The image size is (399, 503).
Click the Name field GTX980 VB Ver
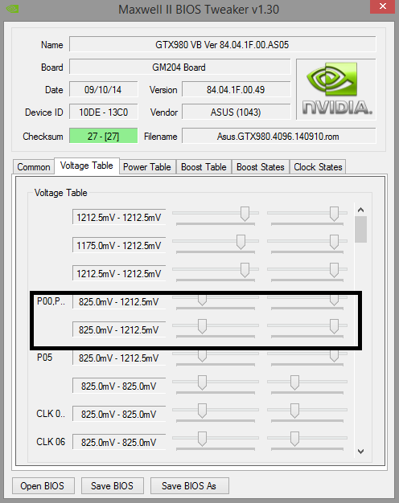[x=222, y=44]
